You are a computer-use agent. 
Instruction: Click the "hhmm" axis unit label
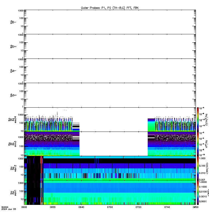[x=5, y=207]
